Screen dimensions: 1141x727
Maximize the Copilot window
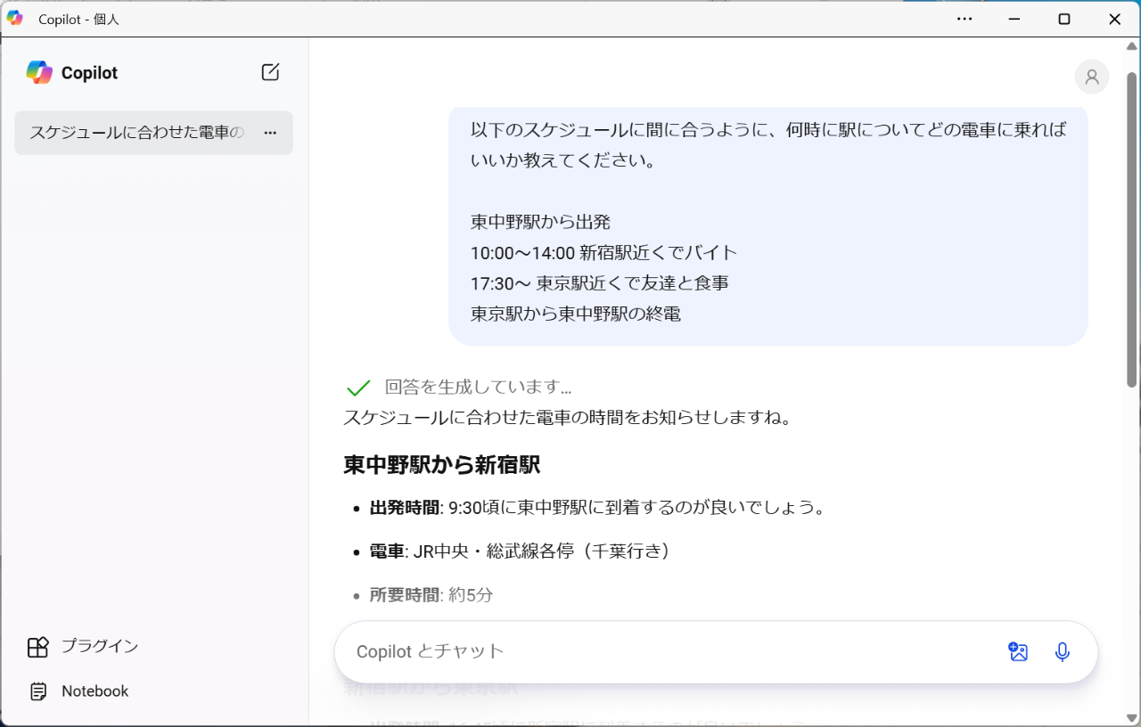(1063, 19)
